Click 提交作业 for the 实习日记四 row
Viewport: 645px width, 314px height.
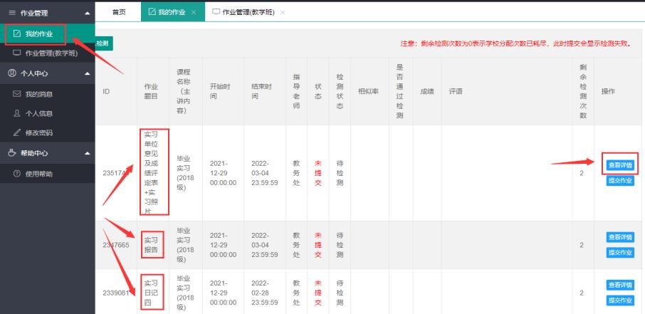(619, 300)
